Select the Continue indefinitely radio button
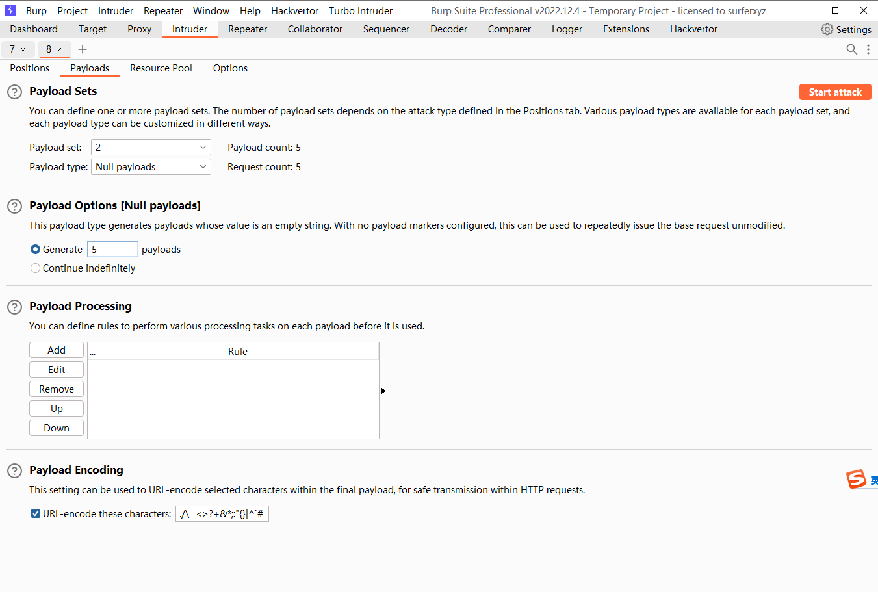 click(x=35, y=268)
